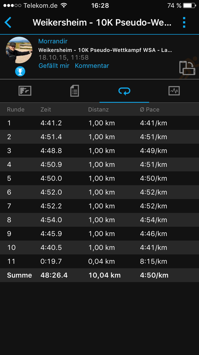Tap the Ø Pace column header
The image size is (199, 355).
tap(150, 109)
